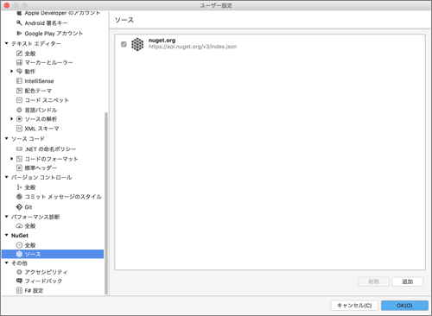Click the テキスト エディター heading

(x=36, y=43)
